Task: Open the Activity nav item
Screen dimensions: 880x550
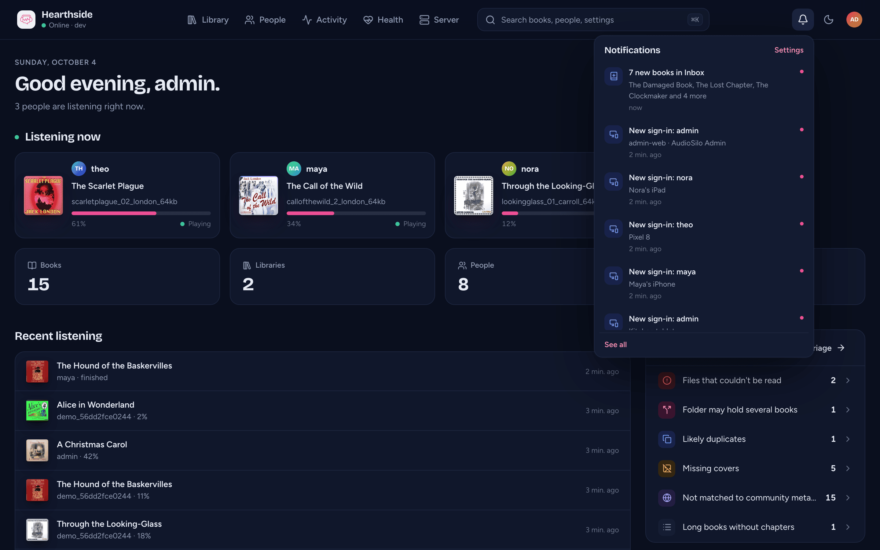Action: (324, 20)
